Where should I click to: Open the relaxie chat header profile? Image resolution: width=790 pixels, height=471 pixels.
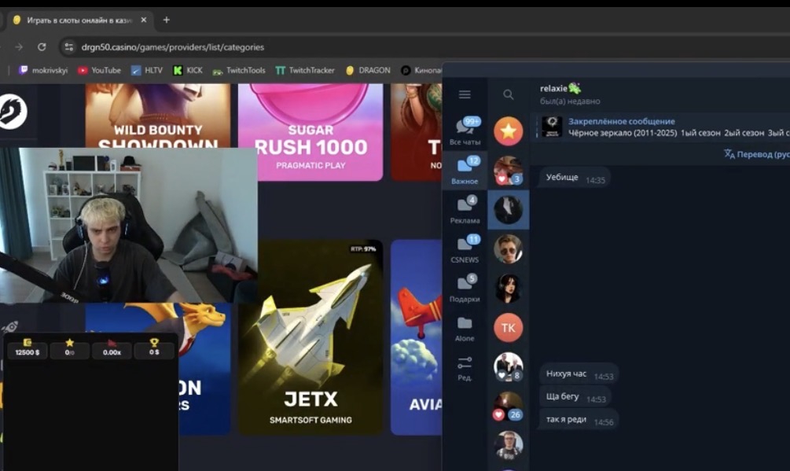pyautogui.click(x=570, y=94)
